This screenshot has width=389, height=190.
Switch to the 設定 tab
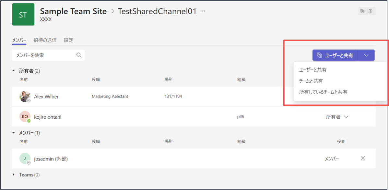[x=68, y=40]
